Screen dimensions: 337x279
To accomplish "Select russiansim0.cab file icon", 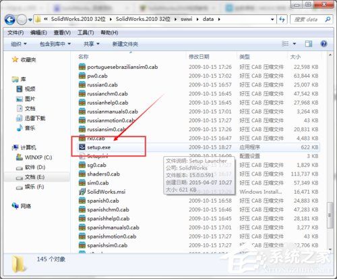I will tap(82, 129).
